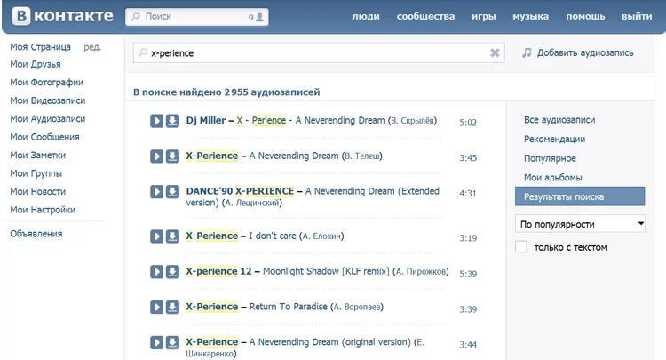Clear the x-perience audio search field
This screenshot has height=360, width=666.
495,52
